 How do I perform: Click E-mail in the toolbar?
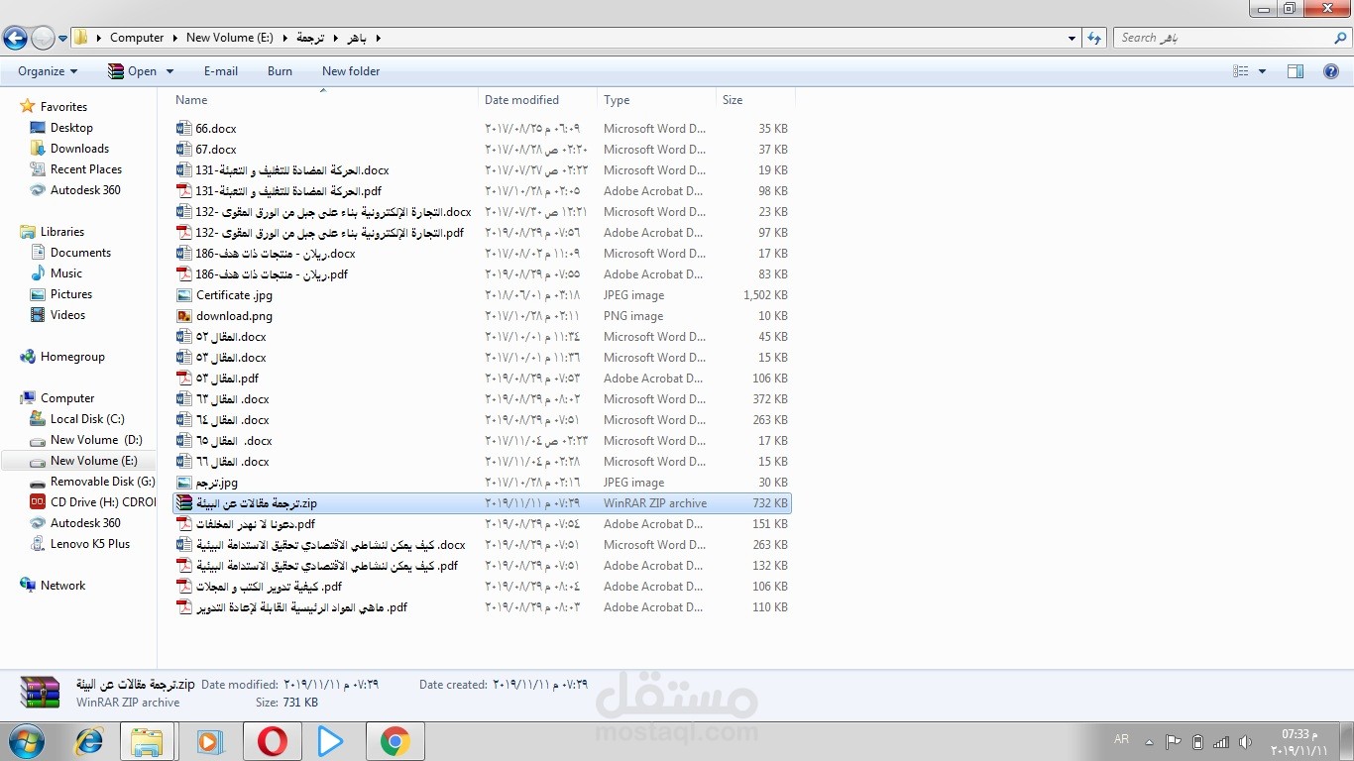coord(221,71)
